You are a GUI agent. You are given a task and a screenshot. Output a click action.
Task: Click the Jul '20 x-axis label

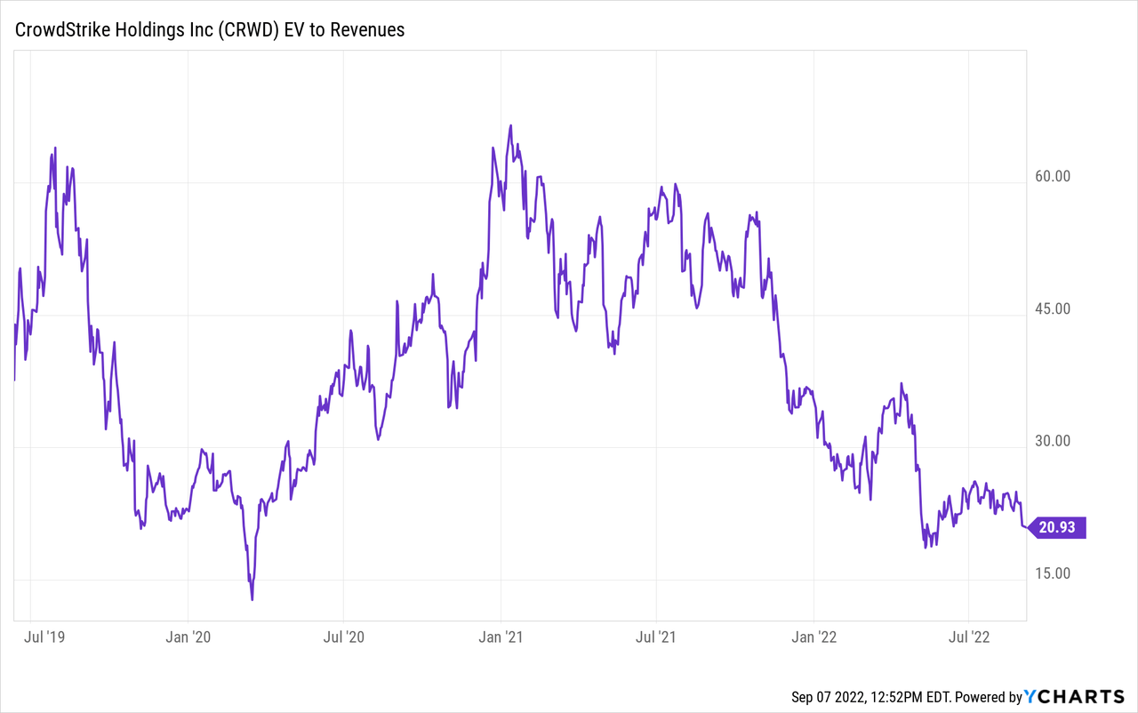tap(343, 637)
